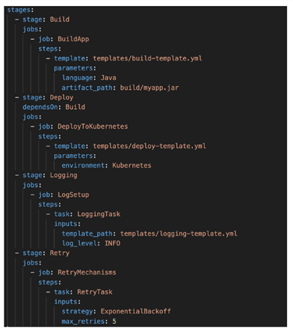The image size is (293, 335).
Task: Select the 'Deploy' stage name
Action: point(61,97)
